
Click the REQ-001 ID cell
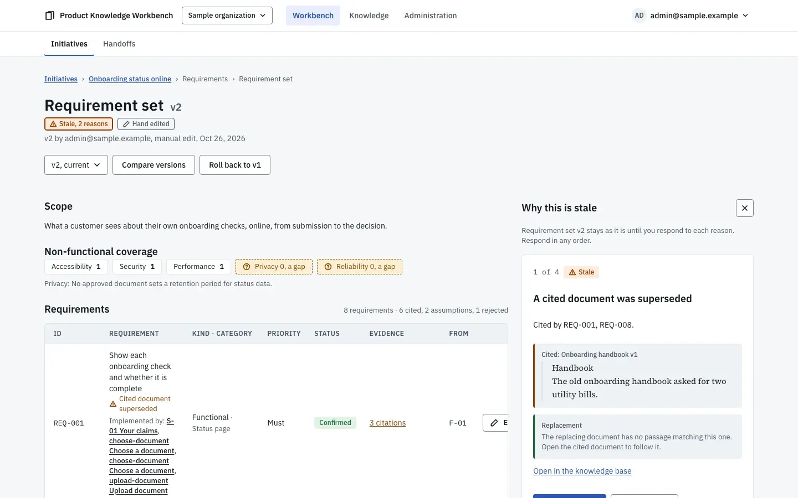click(69, 423)
